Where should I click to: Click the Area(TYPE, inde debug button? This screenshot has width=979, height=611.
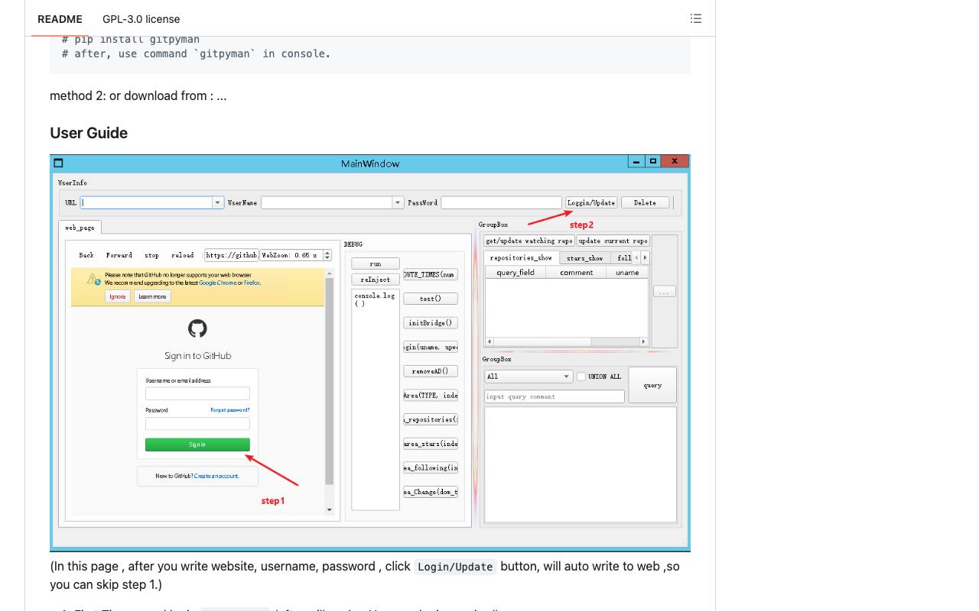pyautogui.click(x=431, y=396)
